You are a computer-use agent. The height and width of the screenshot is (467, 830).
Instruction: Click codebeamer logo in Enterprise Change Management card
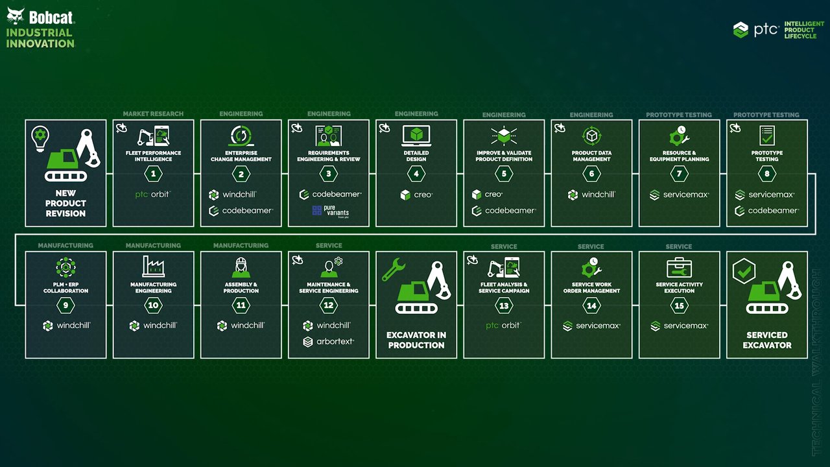[x=241, y=210]
